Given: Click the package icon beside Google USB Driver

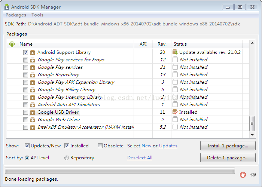Looking at the screenshot, I should (33, 112).
